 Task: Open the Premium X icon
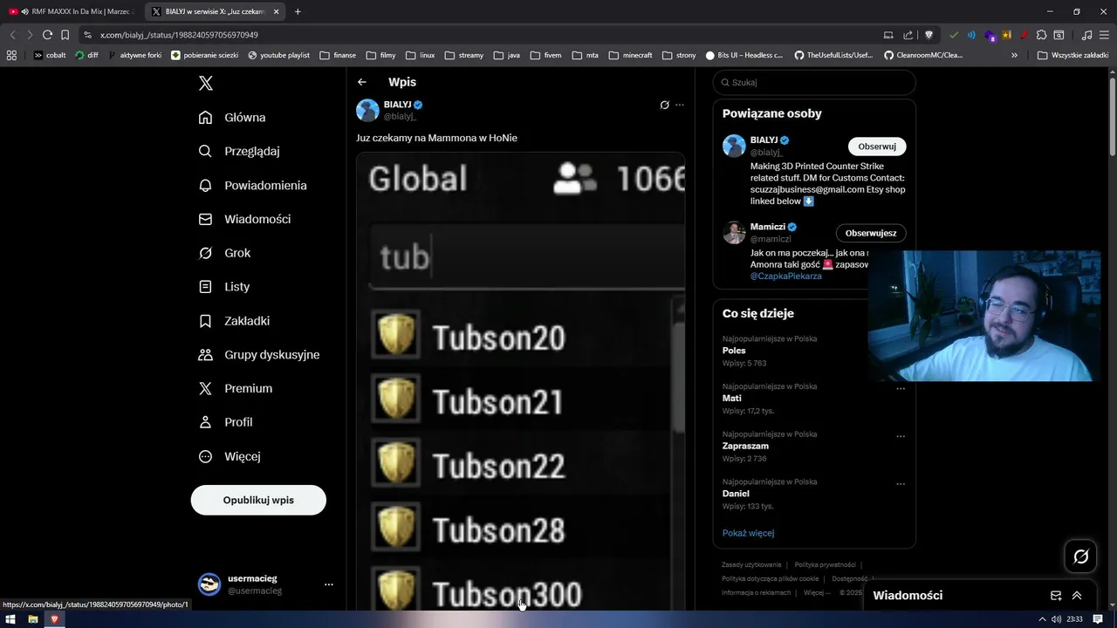pyautogui.click(x=205, y=388)
